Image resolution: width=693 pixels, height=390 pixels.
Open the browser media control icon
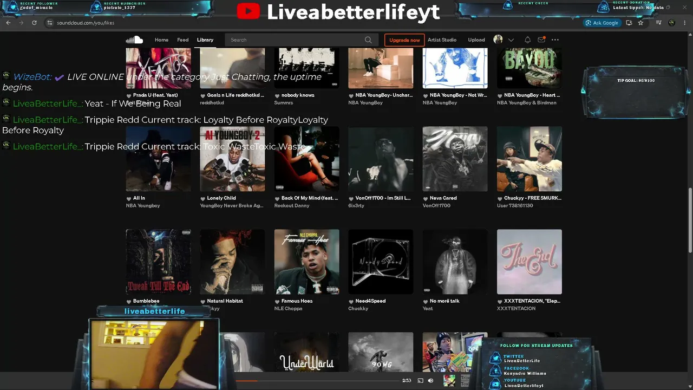tap(658, 23)
